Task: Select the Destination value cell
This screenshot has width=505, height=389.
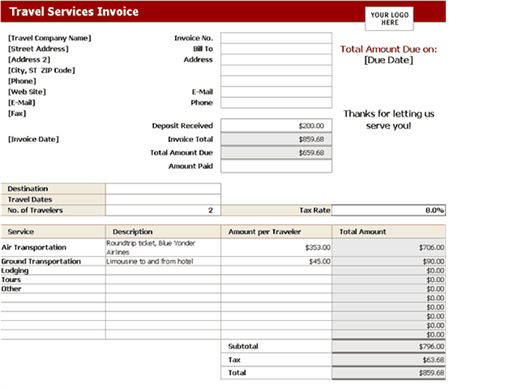Action: point(163,189)
